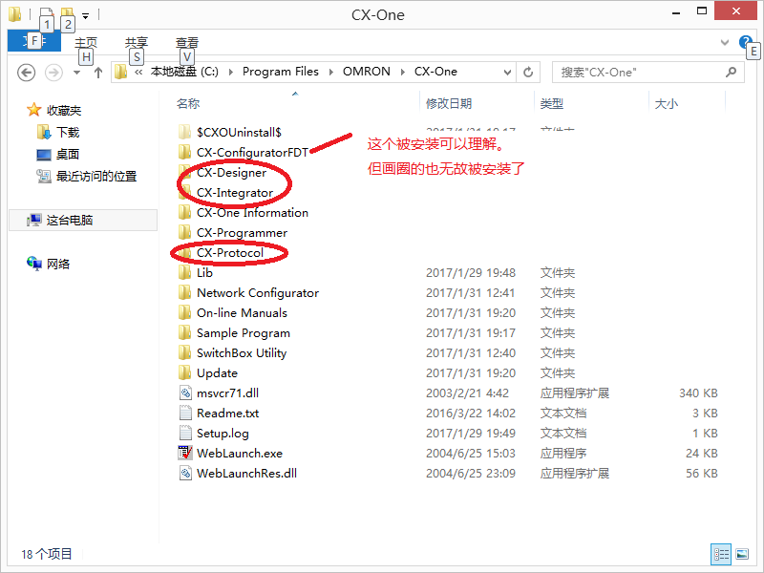Image resolution: width=764 pixels, height=573 pixels.
Task: Click the Setup.log file icon
Action: [186, 434]
